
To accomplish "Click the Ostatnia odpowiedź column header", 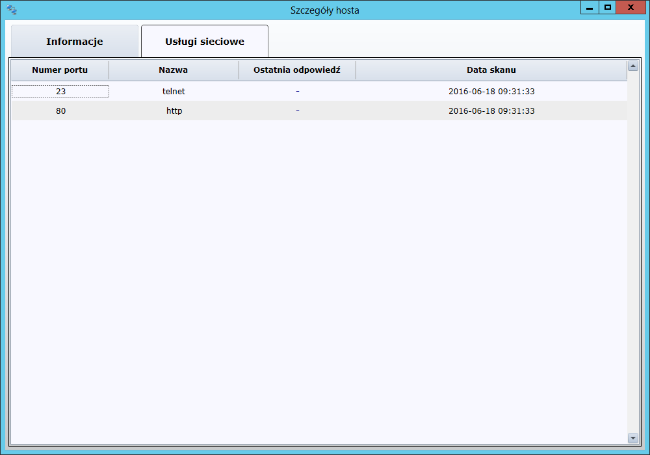I will click(297, 70).
